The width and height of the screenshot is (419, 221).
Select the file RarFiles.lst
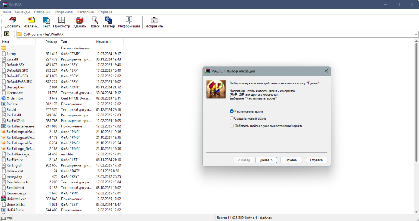click(x=15, y=160)
